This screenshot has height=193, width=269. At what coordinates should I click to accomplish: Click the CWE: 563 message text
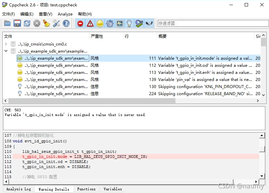[x=13, y=110]
